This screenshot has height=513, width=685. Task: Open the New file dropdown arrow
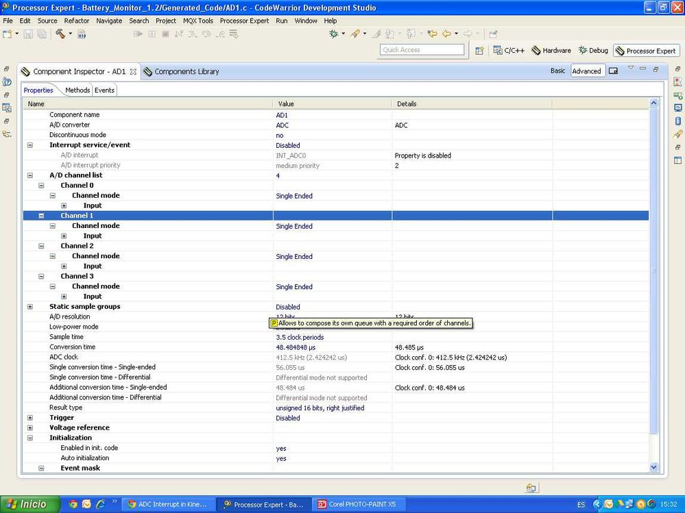click(17, 34)
